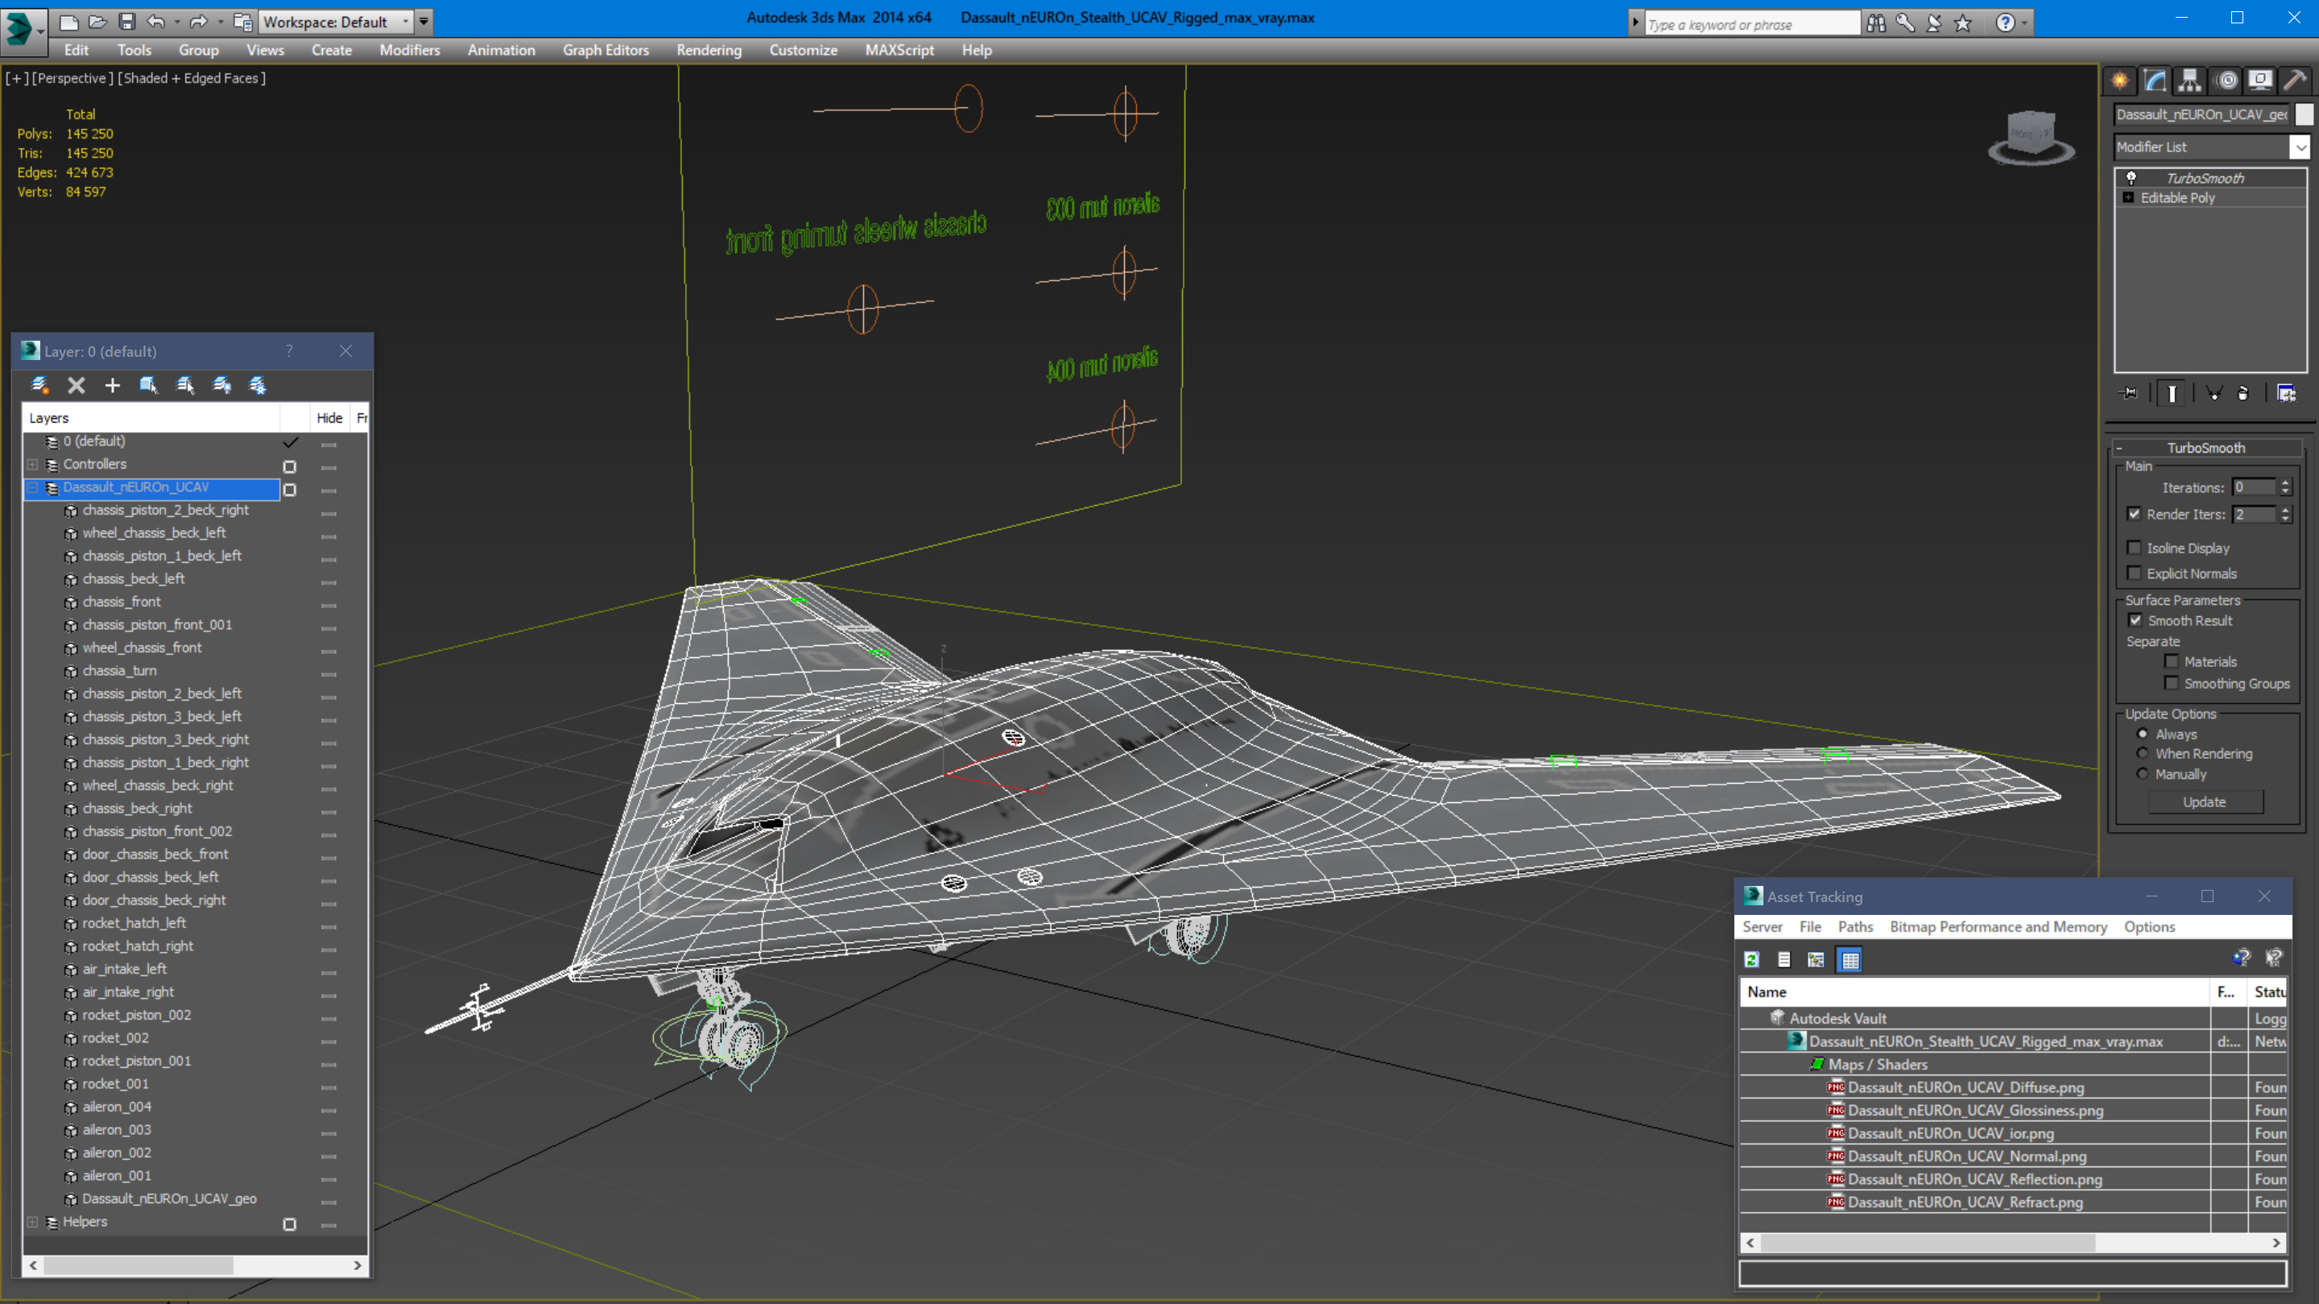Screen dimensions: 2319x1304
Task: Click the Undo arrow icon
Action: (x=155, y=22)
